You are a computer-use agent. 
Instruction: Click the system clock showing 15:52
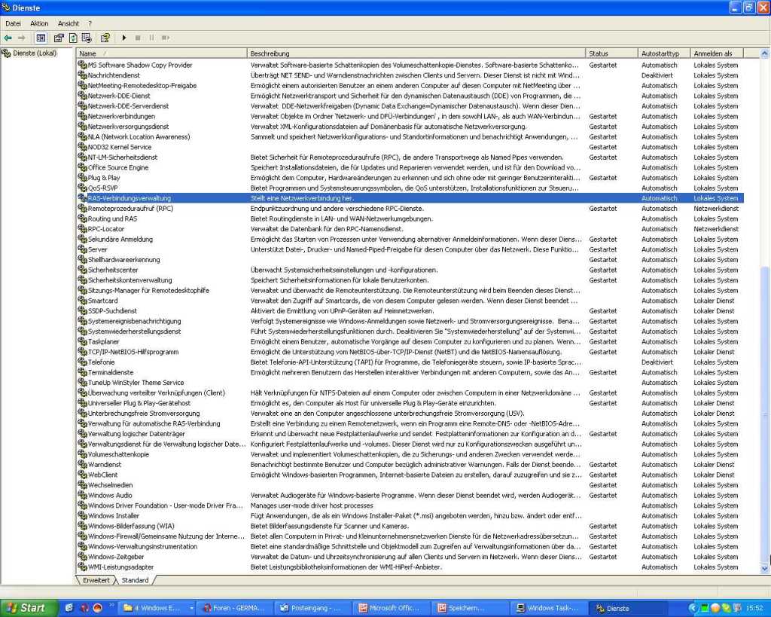click(754, 609)
